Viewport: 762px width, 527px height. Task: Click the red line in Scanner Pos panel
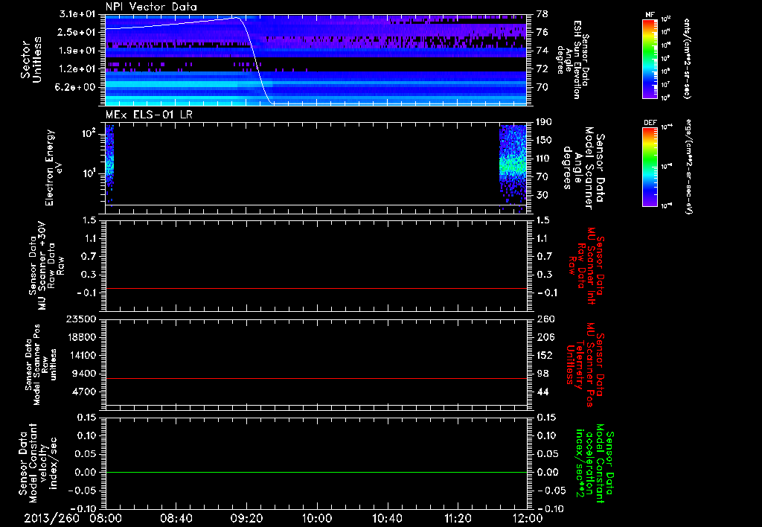(x=316, y=378)
